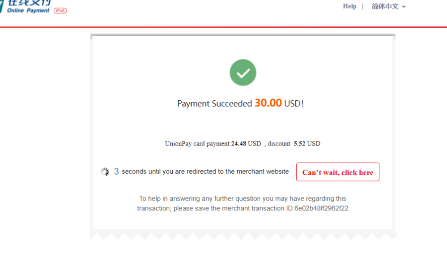447x266 pixels.
Task: Click the redirect to merchant website message
Action: point(205,172)
